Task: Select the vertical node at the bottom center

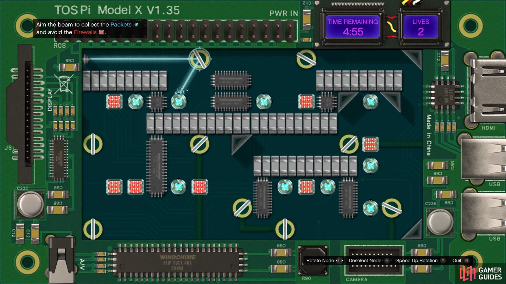Action: 285,229
